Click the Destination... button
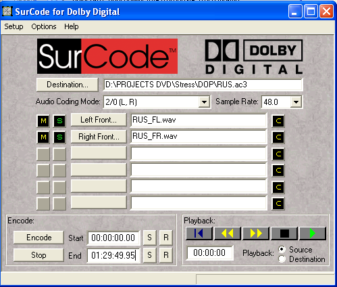The height and width of the screenshot is (287, 337). [x=68, y=85]
